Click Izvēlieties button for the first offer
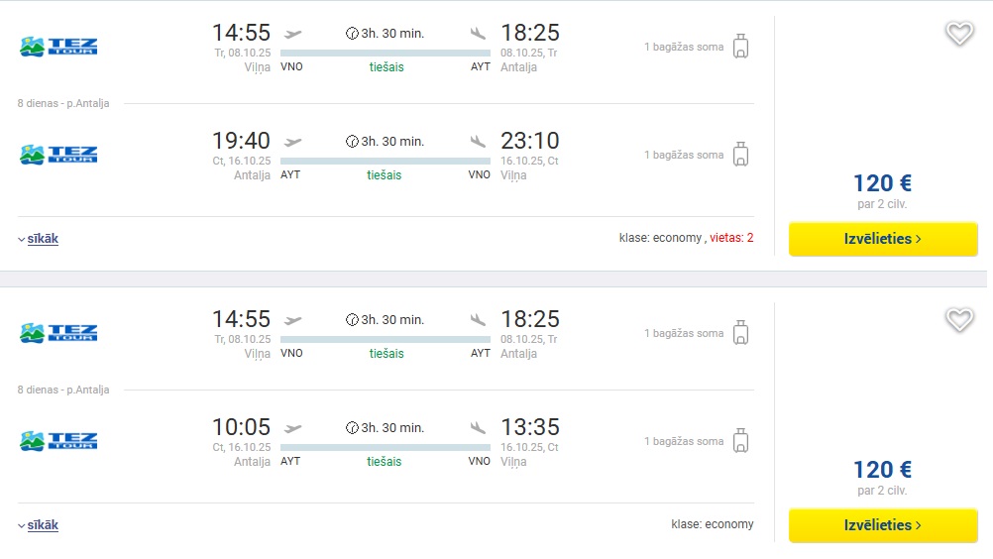The height and width of the screenshot is (559, 993). point(883,239)
